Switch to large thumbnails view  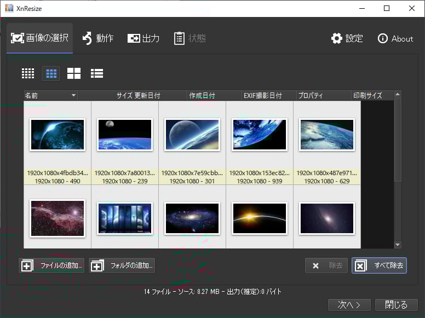coord(74,73)
